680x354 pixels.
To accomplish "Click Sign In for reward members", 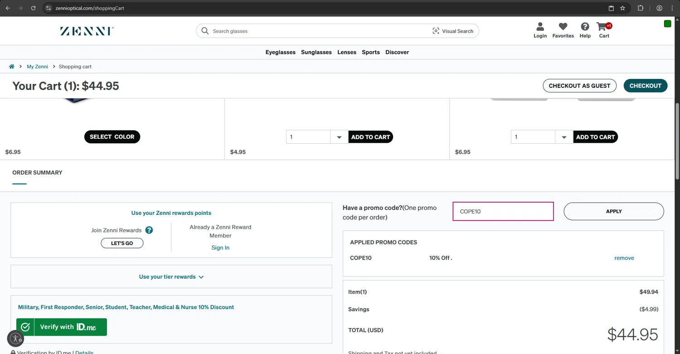I will point(220,247).
